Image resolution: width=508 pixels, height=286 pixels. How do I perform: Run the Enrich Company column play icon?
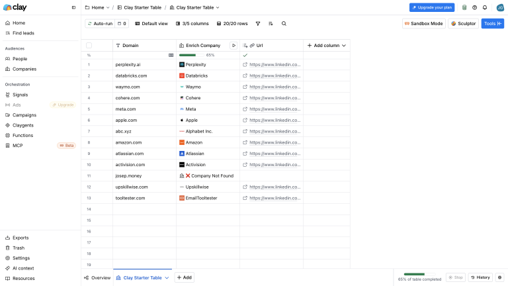(x=233, y=46)
